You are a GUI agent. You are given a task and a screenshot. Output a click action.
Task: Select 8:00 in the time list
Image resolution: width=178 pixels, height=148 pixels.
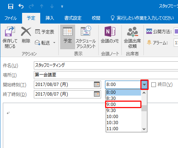(124, 92)
